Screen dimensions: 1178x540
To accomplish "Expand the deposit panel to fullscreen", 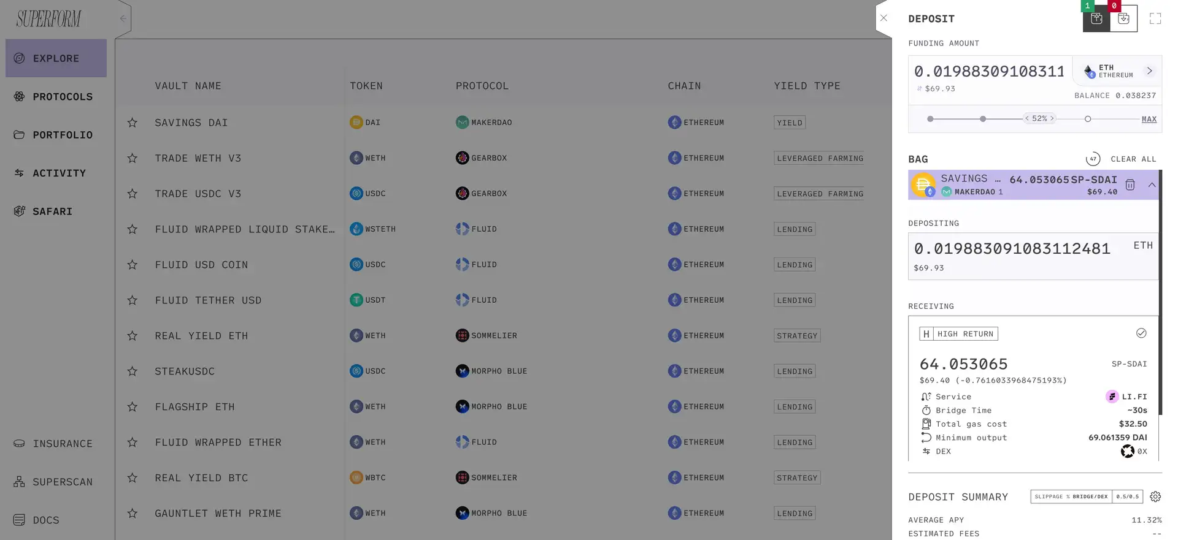I will tap(1155, 18).
